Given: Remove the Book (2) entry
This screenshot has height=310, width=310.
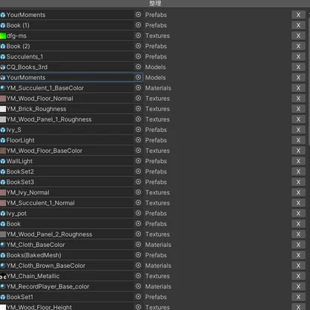Looking at the screenshot, I should point(298,46).
